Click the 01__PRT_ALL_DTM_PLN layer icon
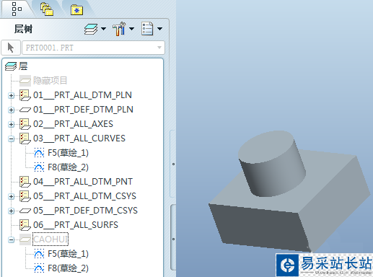This screenshot has height=277, width=373. point(25,95)
